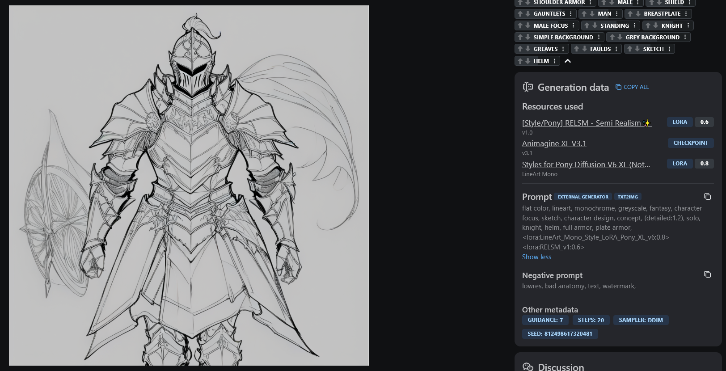Image resolution: width=726 pixels, height=371 pixels.
Task: Open KNIGHT tag options menu
Action: point(688,25)
